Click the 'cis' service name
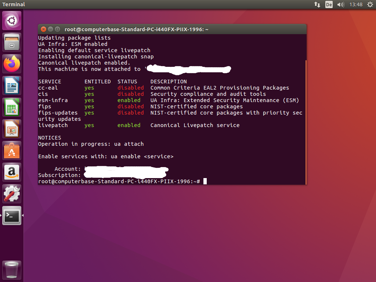The height and width of the screenshot is (282, 376). (43, 94)
